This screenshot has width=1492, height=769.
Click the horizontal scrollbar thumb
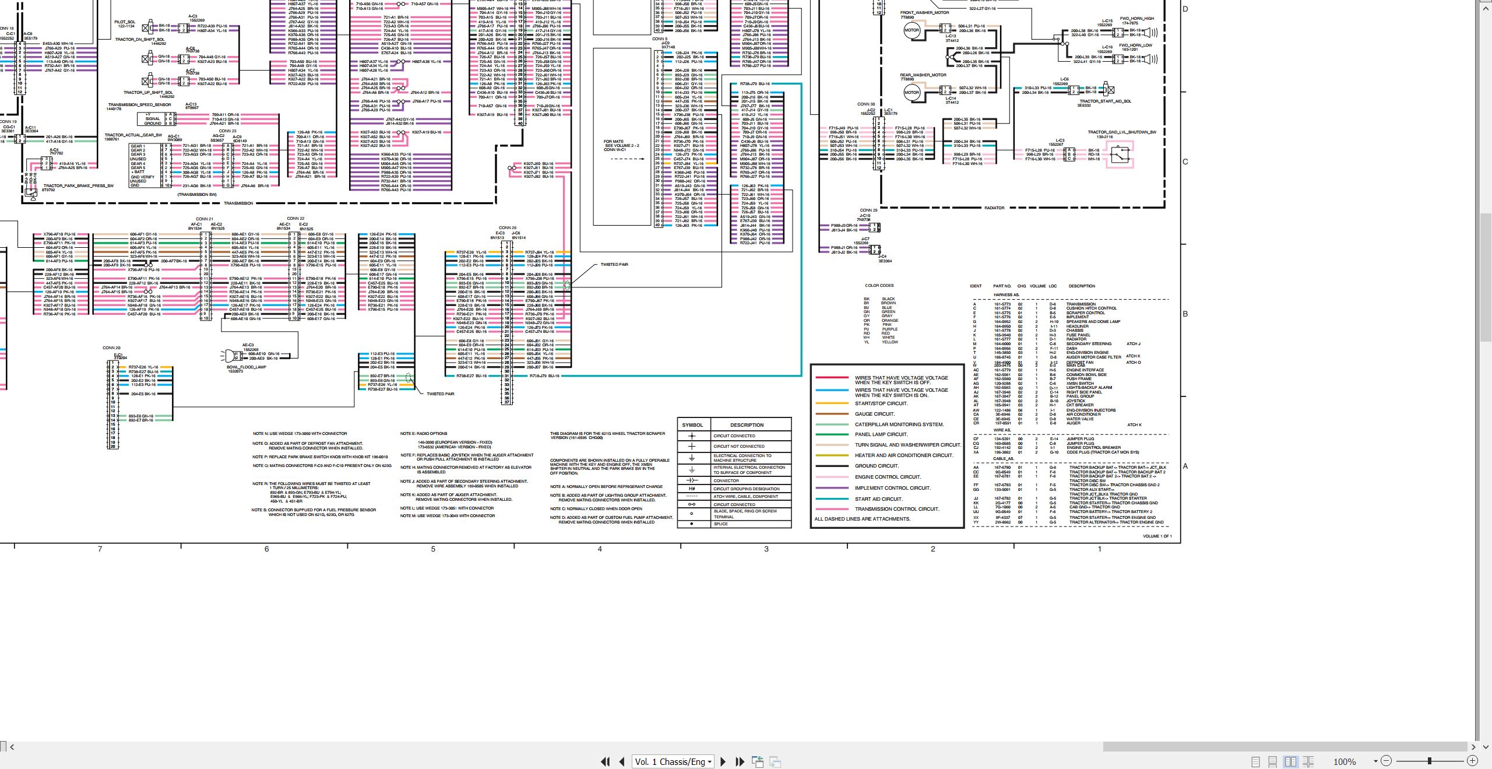[1285, 747]
